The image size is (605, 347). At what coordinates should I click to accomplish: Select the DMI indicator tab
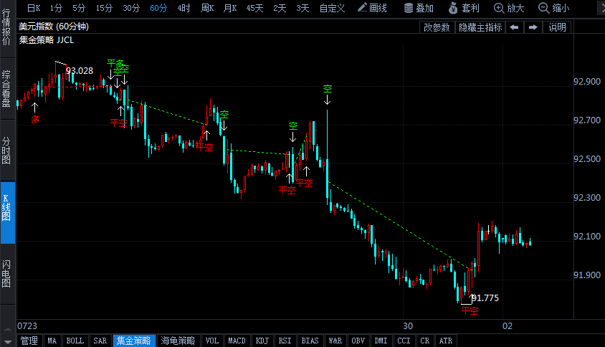[381, 341]
